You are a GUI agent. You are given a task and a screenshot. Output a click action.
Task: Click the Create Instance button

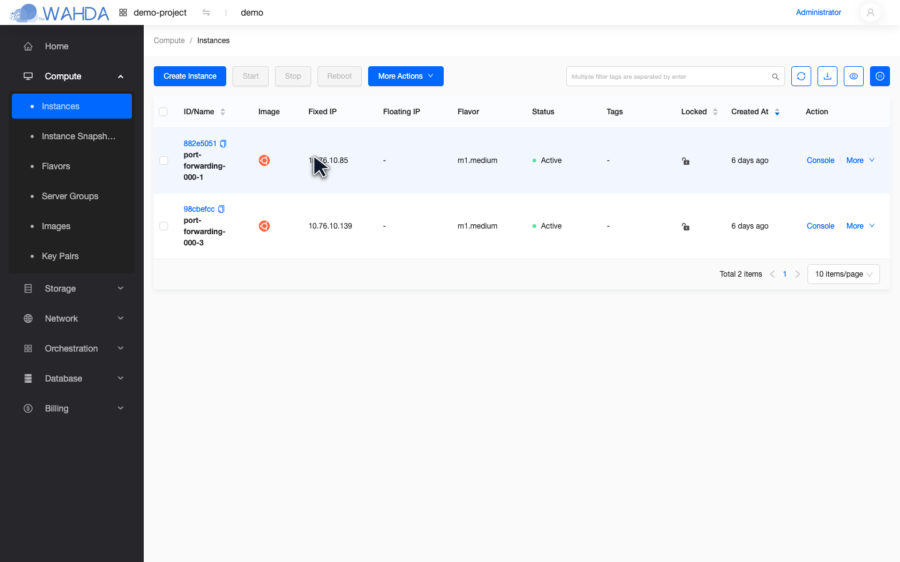coord(190,76)
